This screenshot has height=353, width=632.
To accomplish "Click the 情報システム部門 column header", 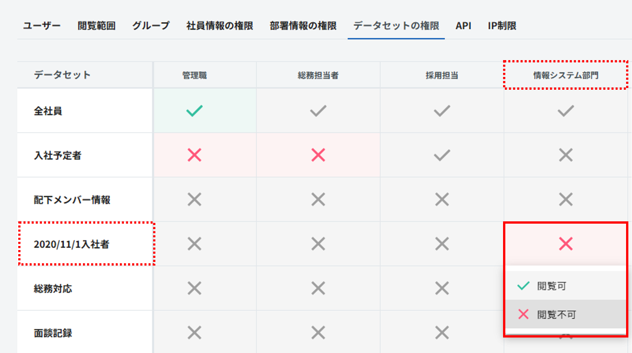I will (565, 76).
